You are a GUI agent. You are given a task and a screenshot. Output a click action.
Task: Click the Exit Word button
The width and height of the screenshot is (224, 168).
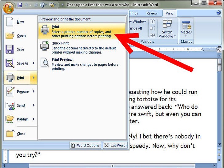[x=115, y=145]
